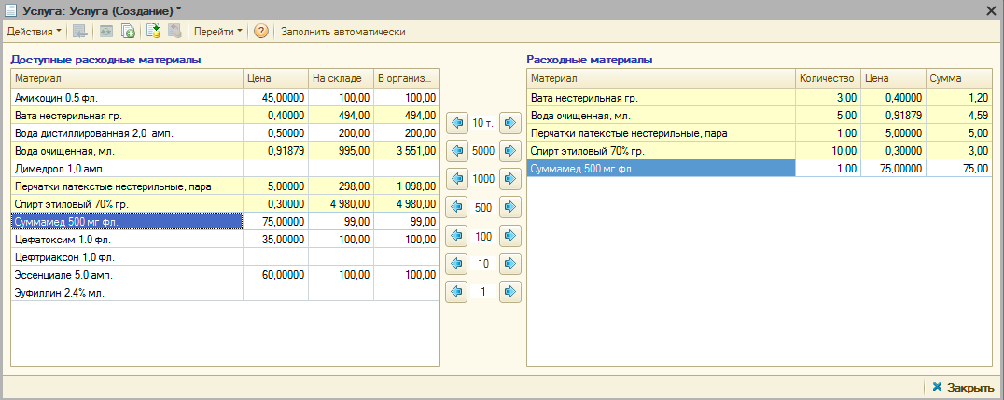The width and height of the screenshot is (1004, 400).
Task: Click left arrow next to 1000
Action: click(x=456, y=178)
